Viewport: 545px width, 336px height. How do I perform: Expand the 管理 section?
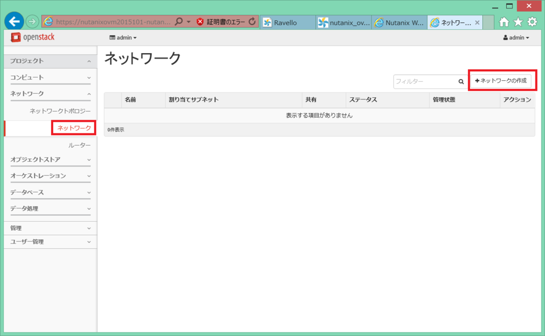click(51, 228)
